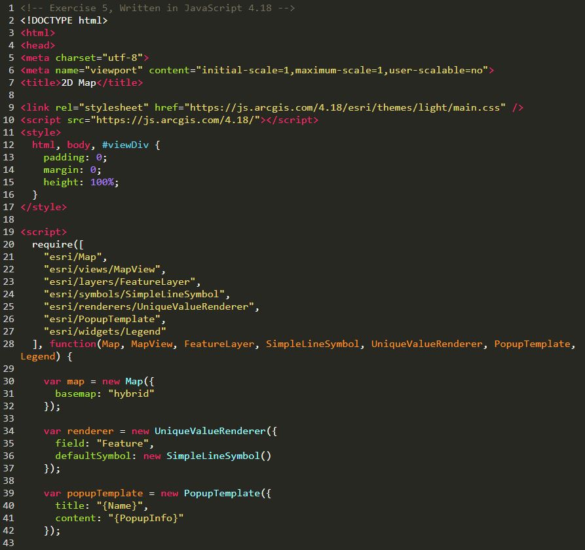Click the "hybrid" basemap value
The image size is (585, 550).
[x=131, y=394]
